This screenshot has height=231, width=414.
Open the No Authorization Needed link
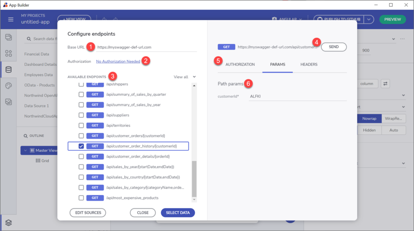pyautogui.click(x=118, y=61)
